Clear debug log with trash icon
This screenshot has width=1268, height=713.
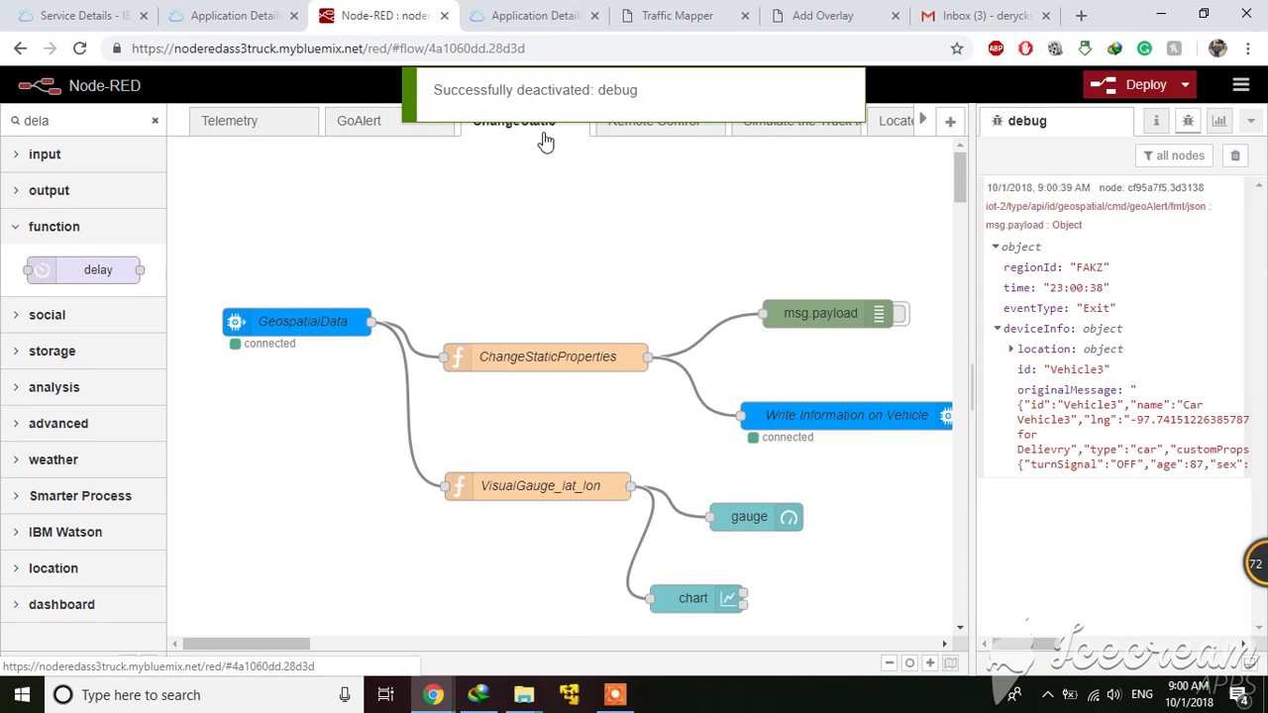pyautogui.click(x=1235, y=155)
